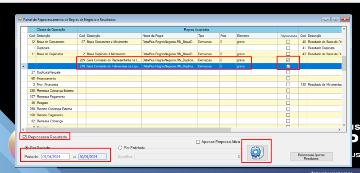Click the Reprocessa Apenas Resultados button
The image size is (360, 173).
[x=311, y=157]
